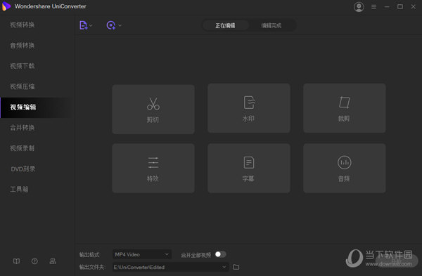The width and height of the screenshot is (422, 276).
Task: Click the 输出文件夹 label
Action: point(92,267)
